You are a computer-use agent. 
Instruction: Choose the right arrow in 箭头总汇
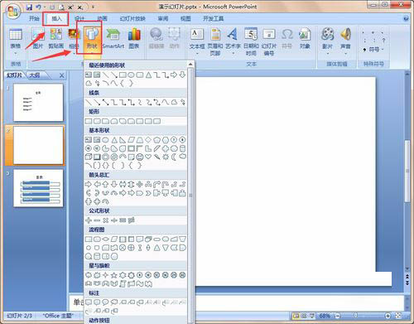click(89, 184)
